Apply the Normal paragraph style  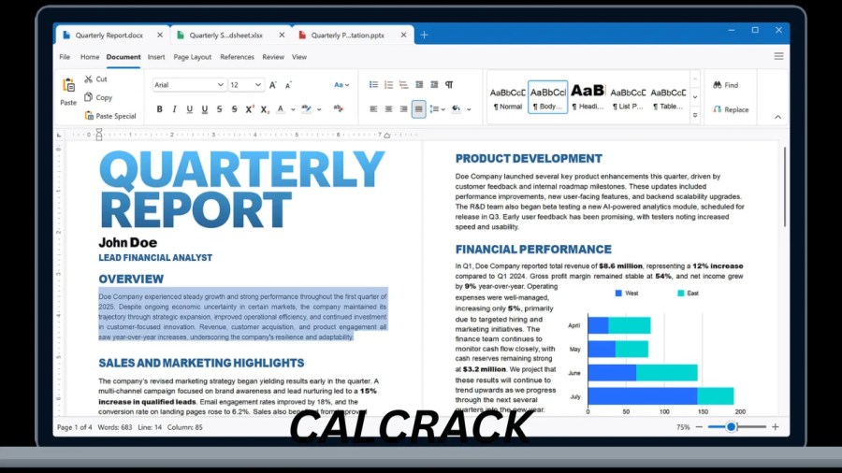(507, 97)
